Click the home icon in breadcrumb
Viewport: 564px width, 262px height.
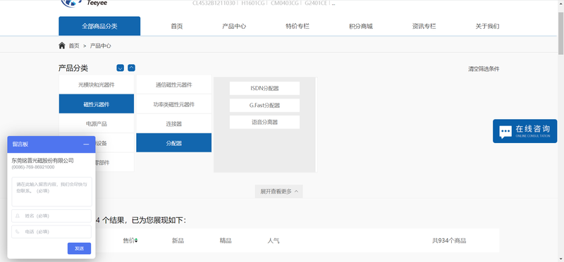click(x=62, y=46)
